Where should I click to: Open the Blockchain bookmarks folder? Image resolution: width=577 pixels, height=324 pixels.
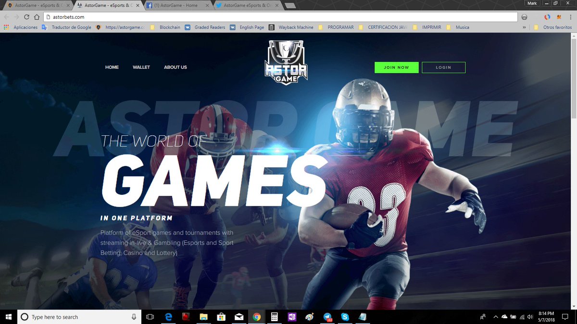165,27
